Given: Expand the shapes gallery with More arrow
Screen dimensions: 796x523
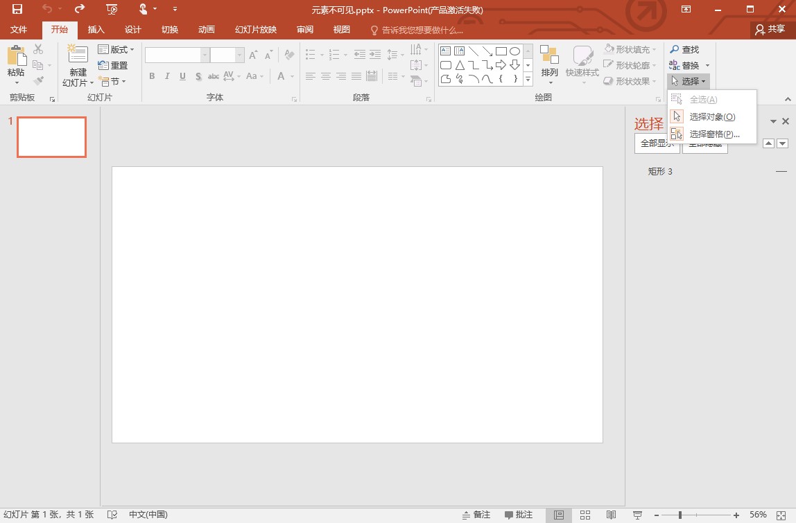Looking at the screenshot, I should pos(527,78).
